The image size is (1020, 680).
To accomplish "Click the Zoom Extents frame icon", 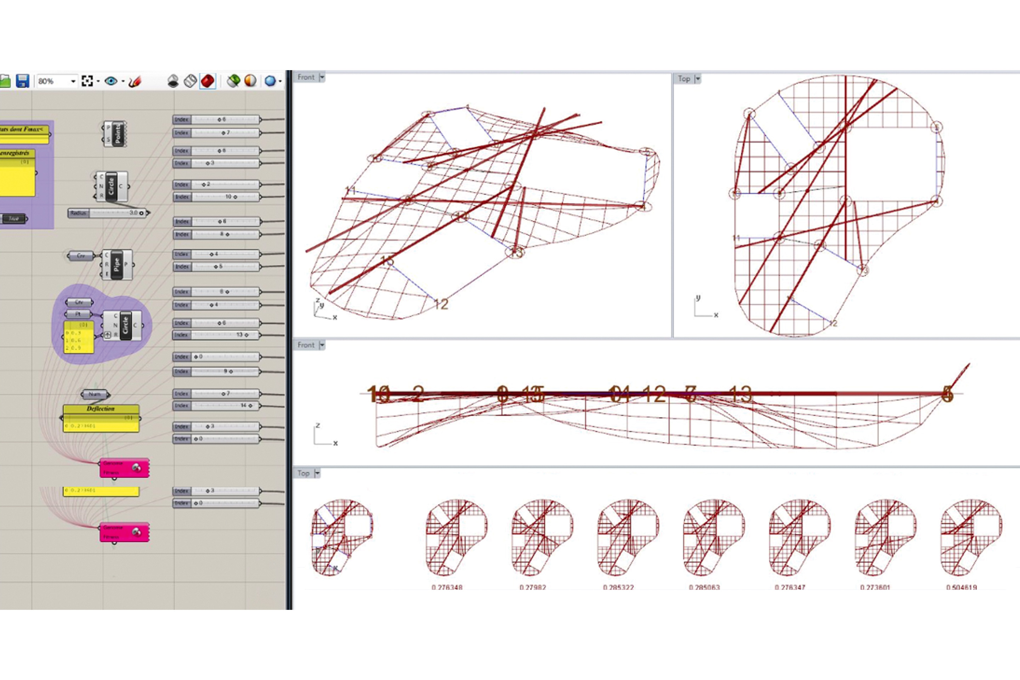I will [87, 81].
